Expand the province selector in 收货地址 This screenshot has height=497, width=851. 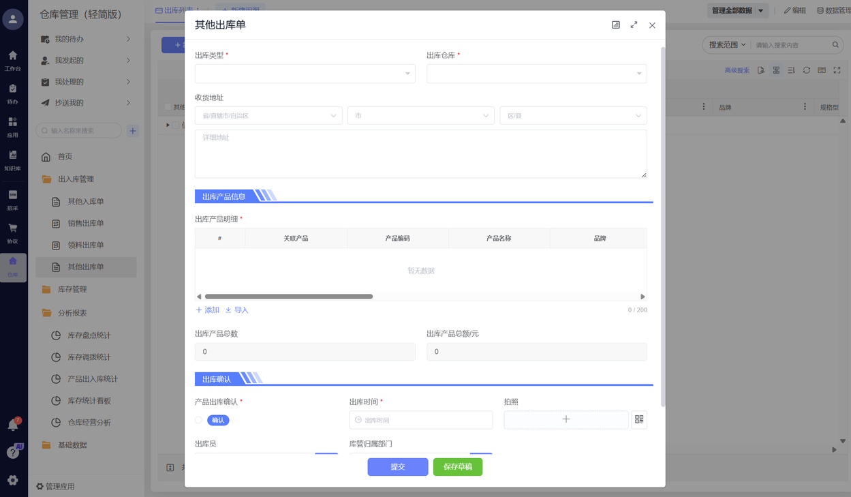pos(268,116)
